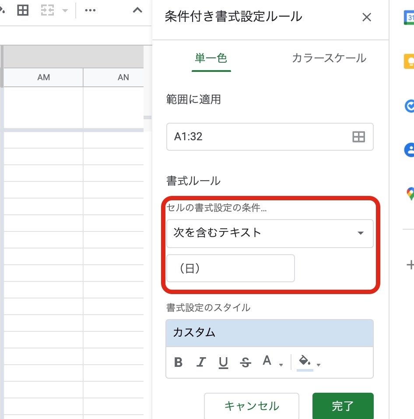Viewport: 414px width, 419px height.
Task: Click the A1:32 range input field
Action: [270, 137]
